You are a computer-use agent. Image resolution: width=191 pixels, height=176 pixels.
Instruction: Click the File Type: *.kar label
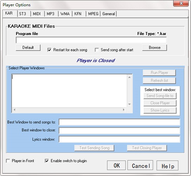pyautogui.click(x=152, y=33)
